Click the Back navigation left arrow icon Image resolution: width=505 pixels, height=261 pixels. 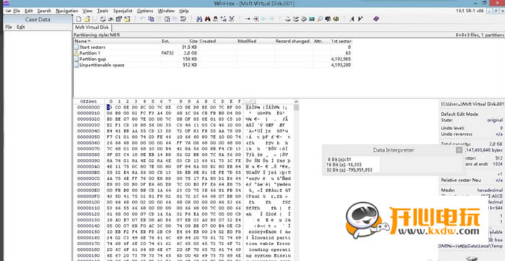[x=264, y=19]
